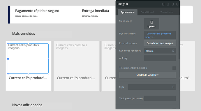Viewport: 201px width, 111px height.
Task: Click second icon in Image B header
Action: click(x=168, y=4)
